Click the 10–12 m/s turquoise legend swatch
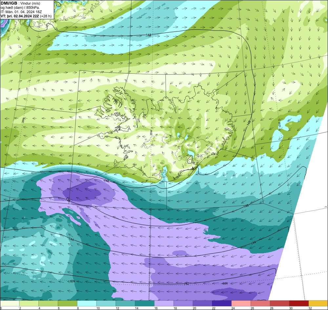This screenshot has width=328, height=310. [x=106, y=303]
